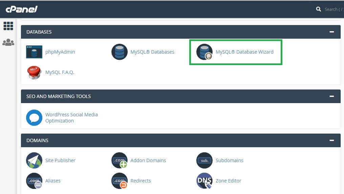Click the WordPress Social Media speech bubble icon
This screenshot has width=344, height=194.
pos(34,118)
